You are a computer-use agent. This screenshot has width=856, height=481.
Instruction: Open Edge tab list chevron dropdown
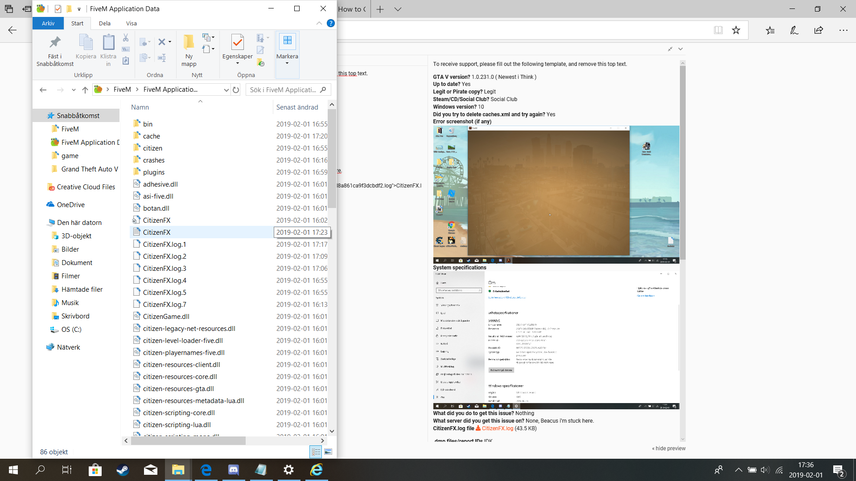tap(398, 9)
